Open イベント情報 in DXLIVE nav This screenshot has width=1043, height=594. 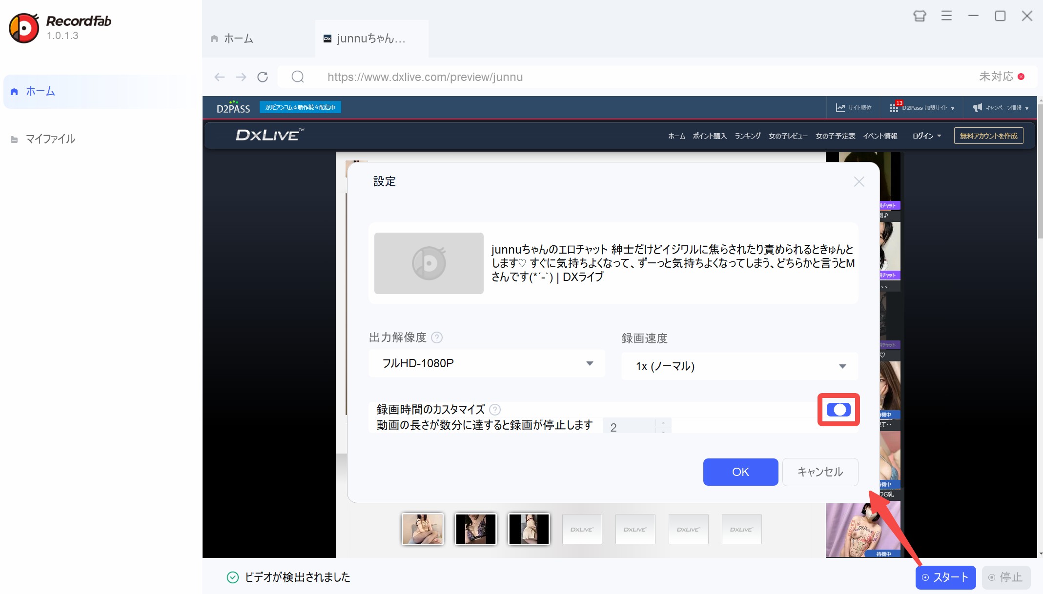pyautogui.click(x=880, y=136)
